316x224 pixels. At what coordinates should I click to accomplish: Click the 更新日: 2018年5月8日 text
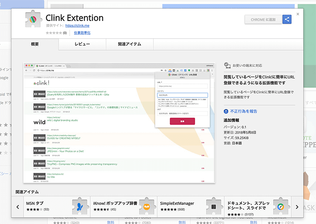240,133
